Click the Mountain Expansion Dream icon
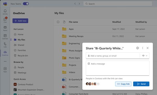Screen dimensions: 157x95 click(x=15, y=90)
